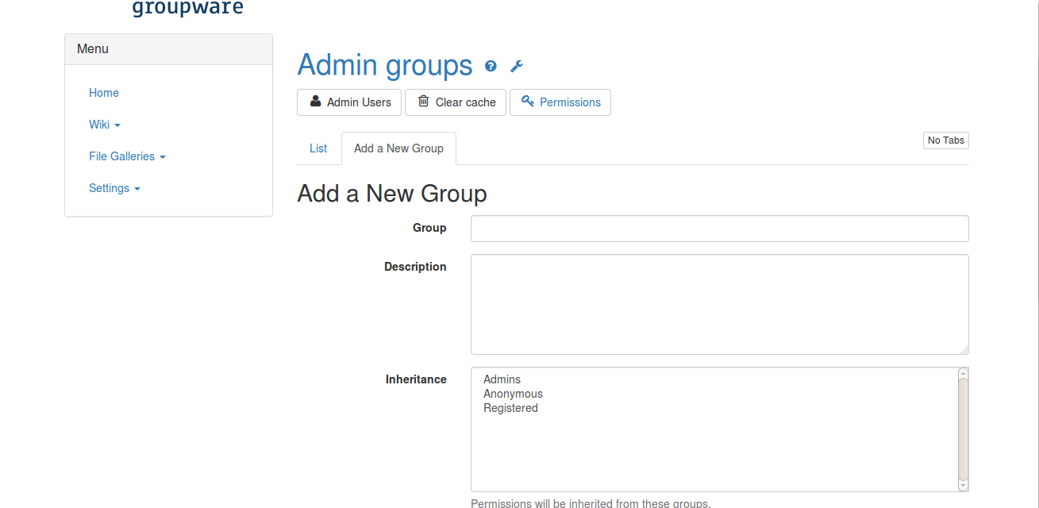1039x508 pixels.
Task: Click the Menu panel header
Action: click(168, 49)
